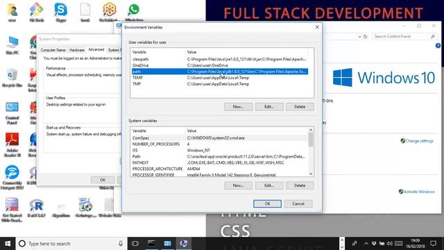Select the classpath user variable row
This screenshot has height=250, width=444.
(220, 59)
